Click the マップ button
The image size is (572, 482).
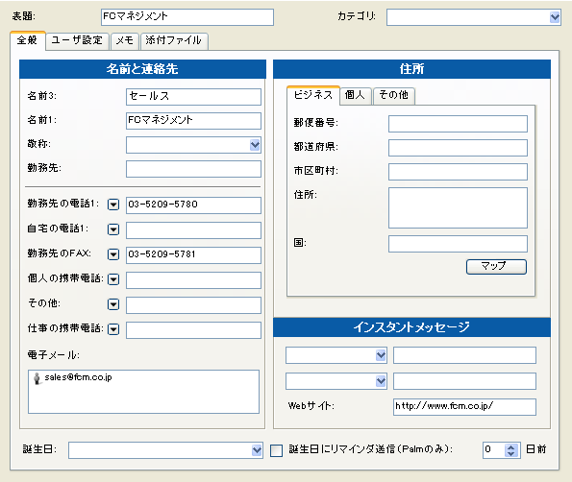pos(496,267)
